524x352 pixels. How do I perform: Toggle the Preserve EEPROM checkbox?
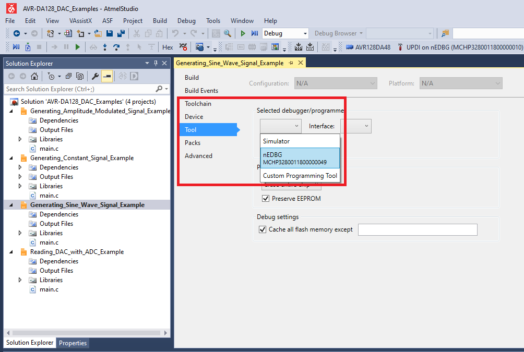265,198
